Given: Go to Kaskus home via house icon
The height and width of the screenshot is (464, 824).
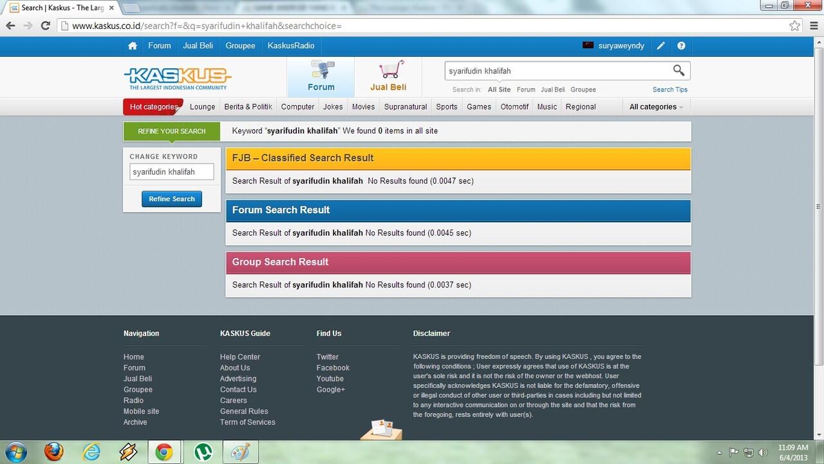Looking at the screenshot, I should pos(133,46).
